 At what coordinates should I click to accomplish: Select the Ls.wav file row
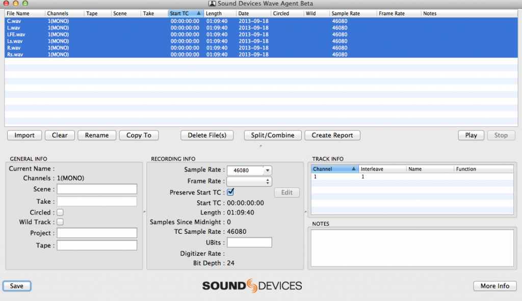pyautogui.click(x=261, y=41)
